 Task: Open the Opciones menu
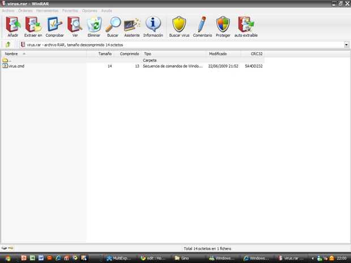pyautogui.click(x=89, y=11)
